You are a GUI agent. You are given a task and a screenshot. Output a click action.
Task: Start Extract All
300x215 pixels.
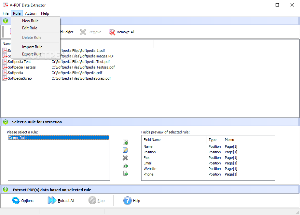[x=61, y=201]
